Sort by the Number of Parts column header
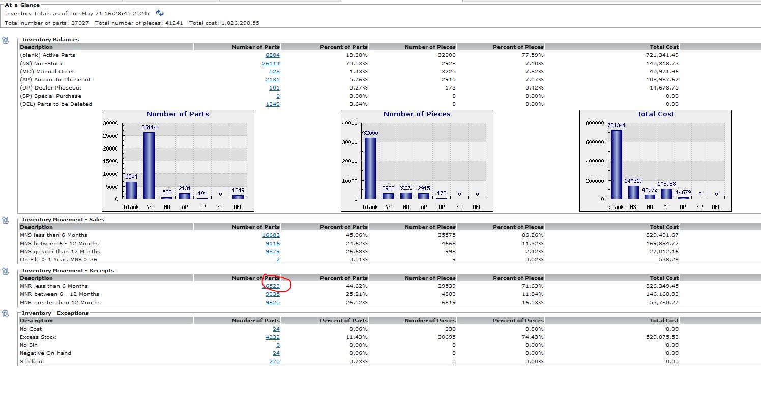 pos(256,46)
